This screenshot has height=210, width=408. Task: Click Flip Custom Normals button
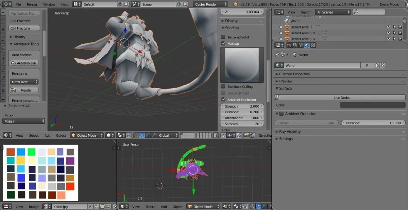coord(24,13)
